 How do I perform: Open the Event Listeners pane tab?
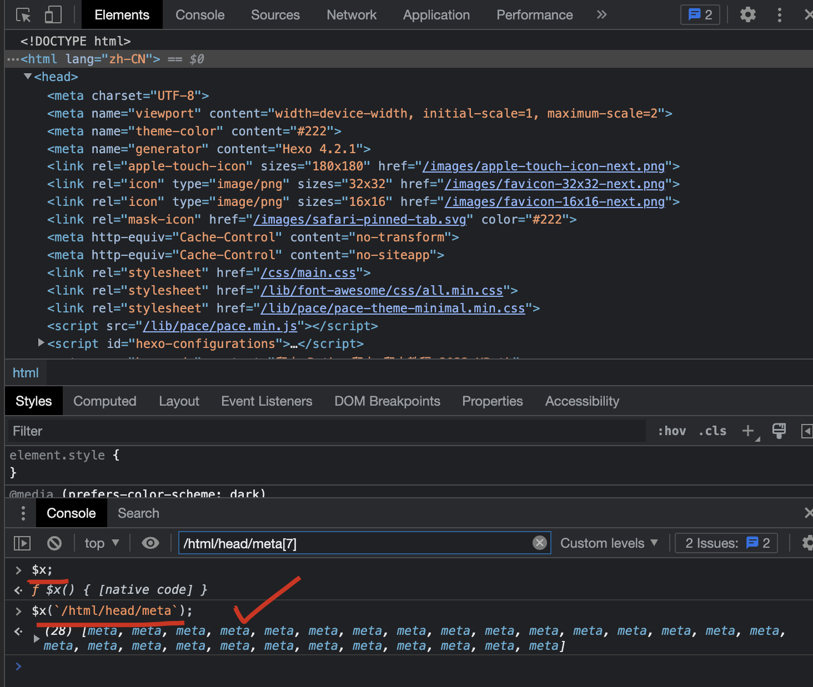point(267,401)
